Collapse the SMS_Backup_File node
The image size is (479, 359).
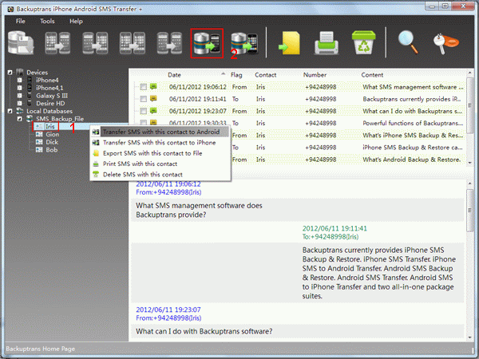coord(19,119)
